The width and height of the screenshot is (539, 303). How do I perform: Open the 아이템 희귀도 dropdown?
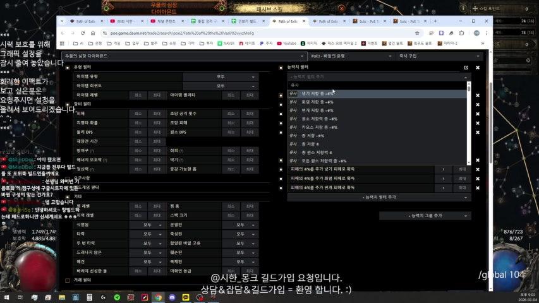coord(221,86)
